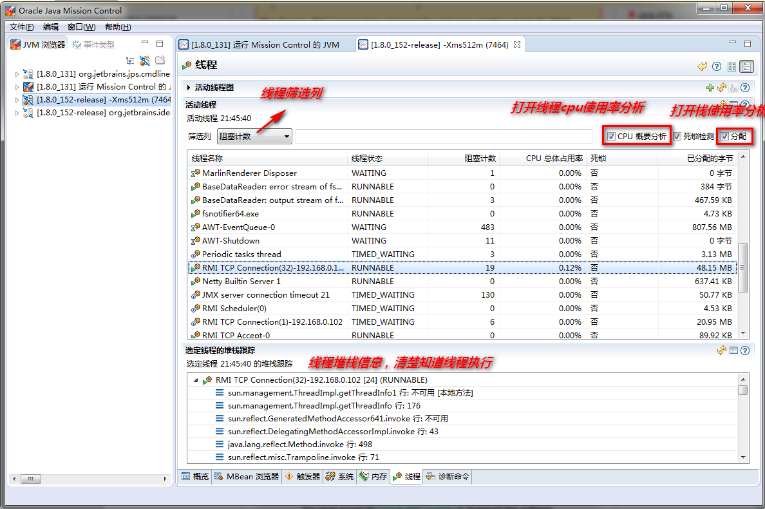
Task: Open the 帮助(H) menu
Action: (x=118, y=27)
